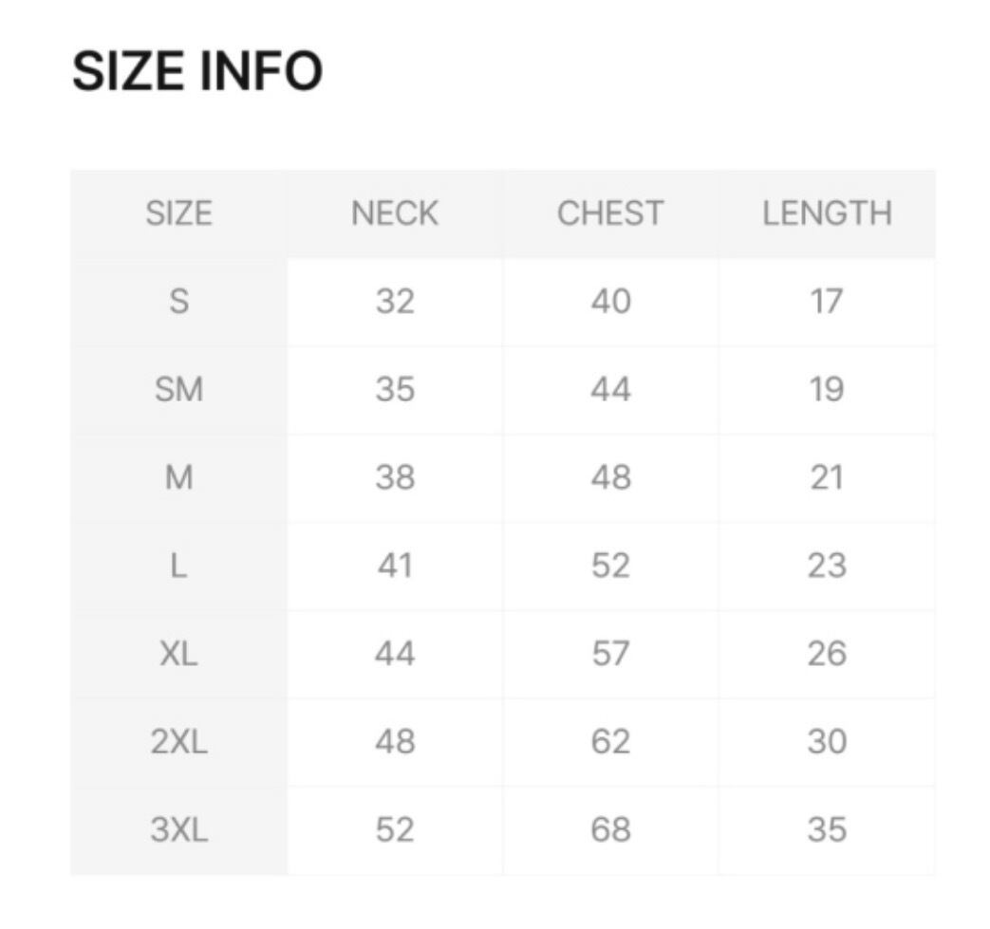The height and width of the screenshot is (929, 990).
Task: Click the NECK column header
Action: [x=394, y=214]
